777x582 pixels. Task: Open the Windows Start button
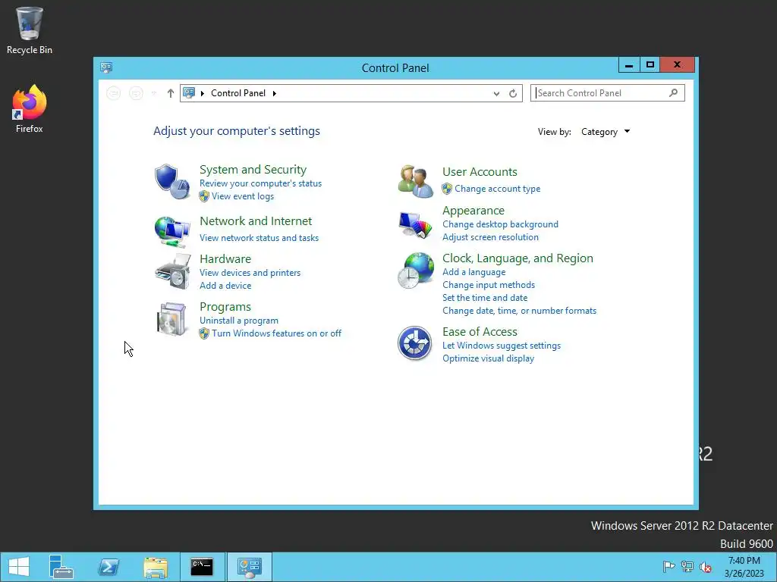(x=19, y=567)
